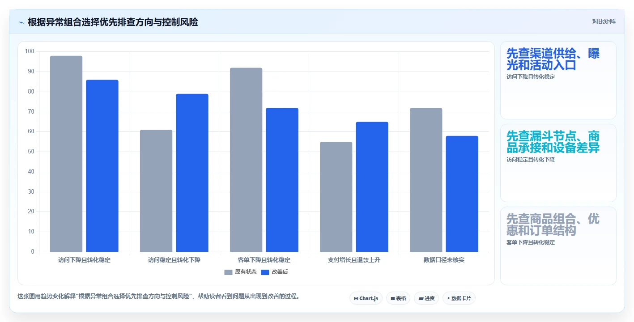This screenshot has height=322, width=634.
Task: Click gray bar for 访问下降且转化稳定
Action: tap(66, 154)
